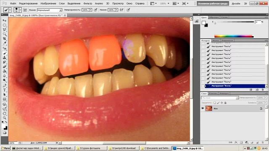Image resolution: width=269 pixels, height=151 pixels.
Task: Select the Dodge tool
Action: click(x=5, y=80)
